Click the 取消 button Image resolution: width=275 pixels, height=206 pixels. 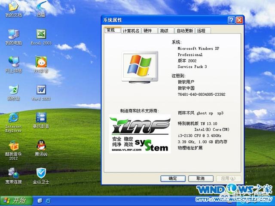coord(200,178)
